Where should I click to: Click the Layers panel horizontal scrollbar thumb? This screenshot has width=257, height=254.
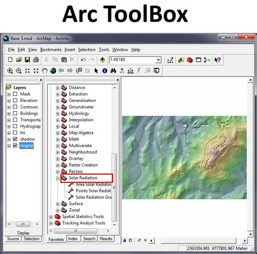pos(23,224)
